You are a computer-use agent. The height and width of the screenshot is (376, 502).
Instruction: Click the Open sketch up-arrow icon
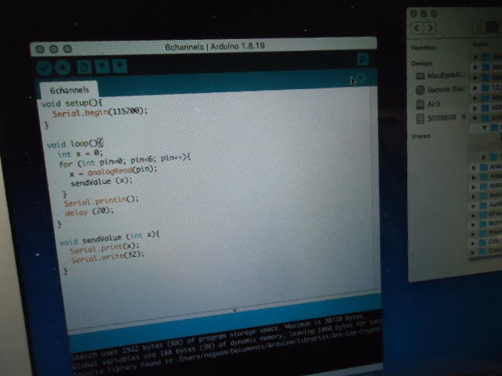point(102,66)
